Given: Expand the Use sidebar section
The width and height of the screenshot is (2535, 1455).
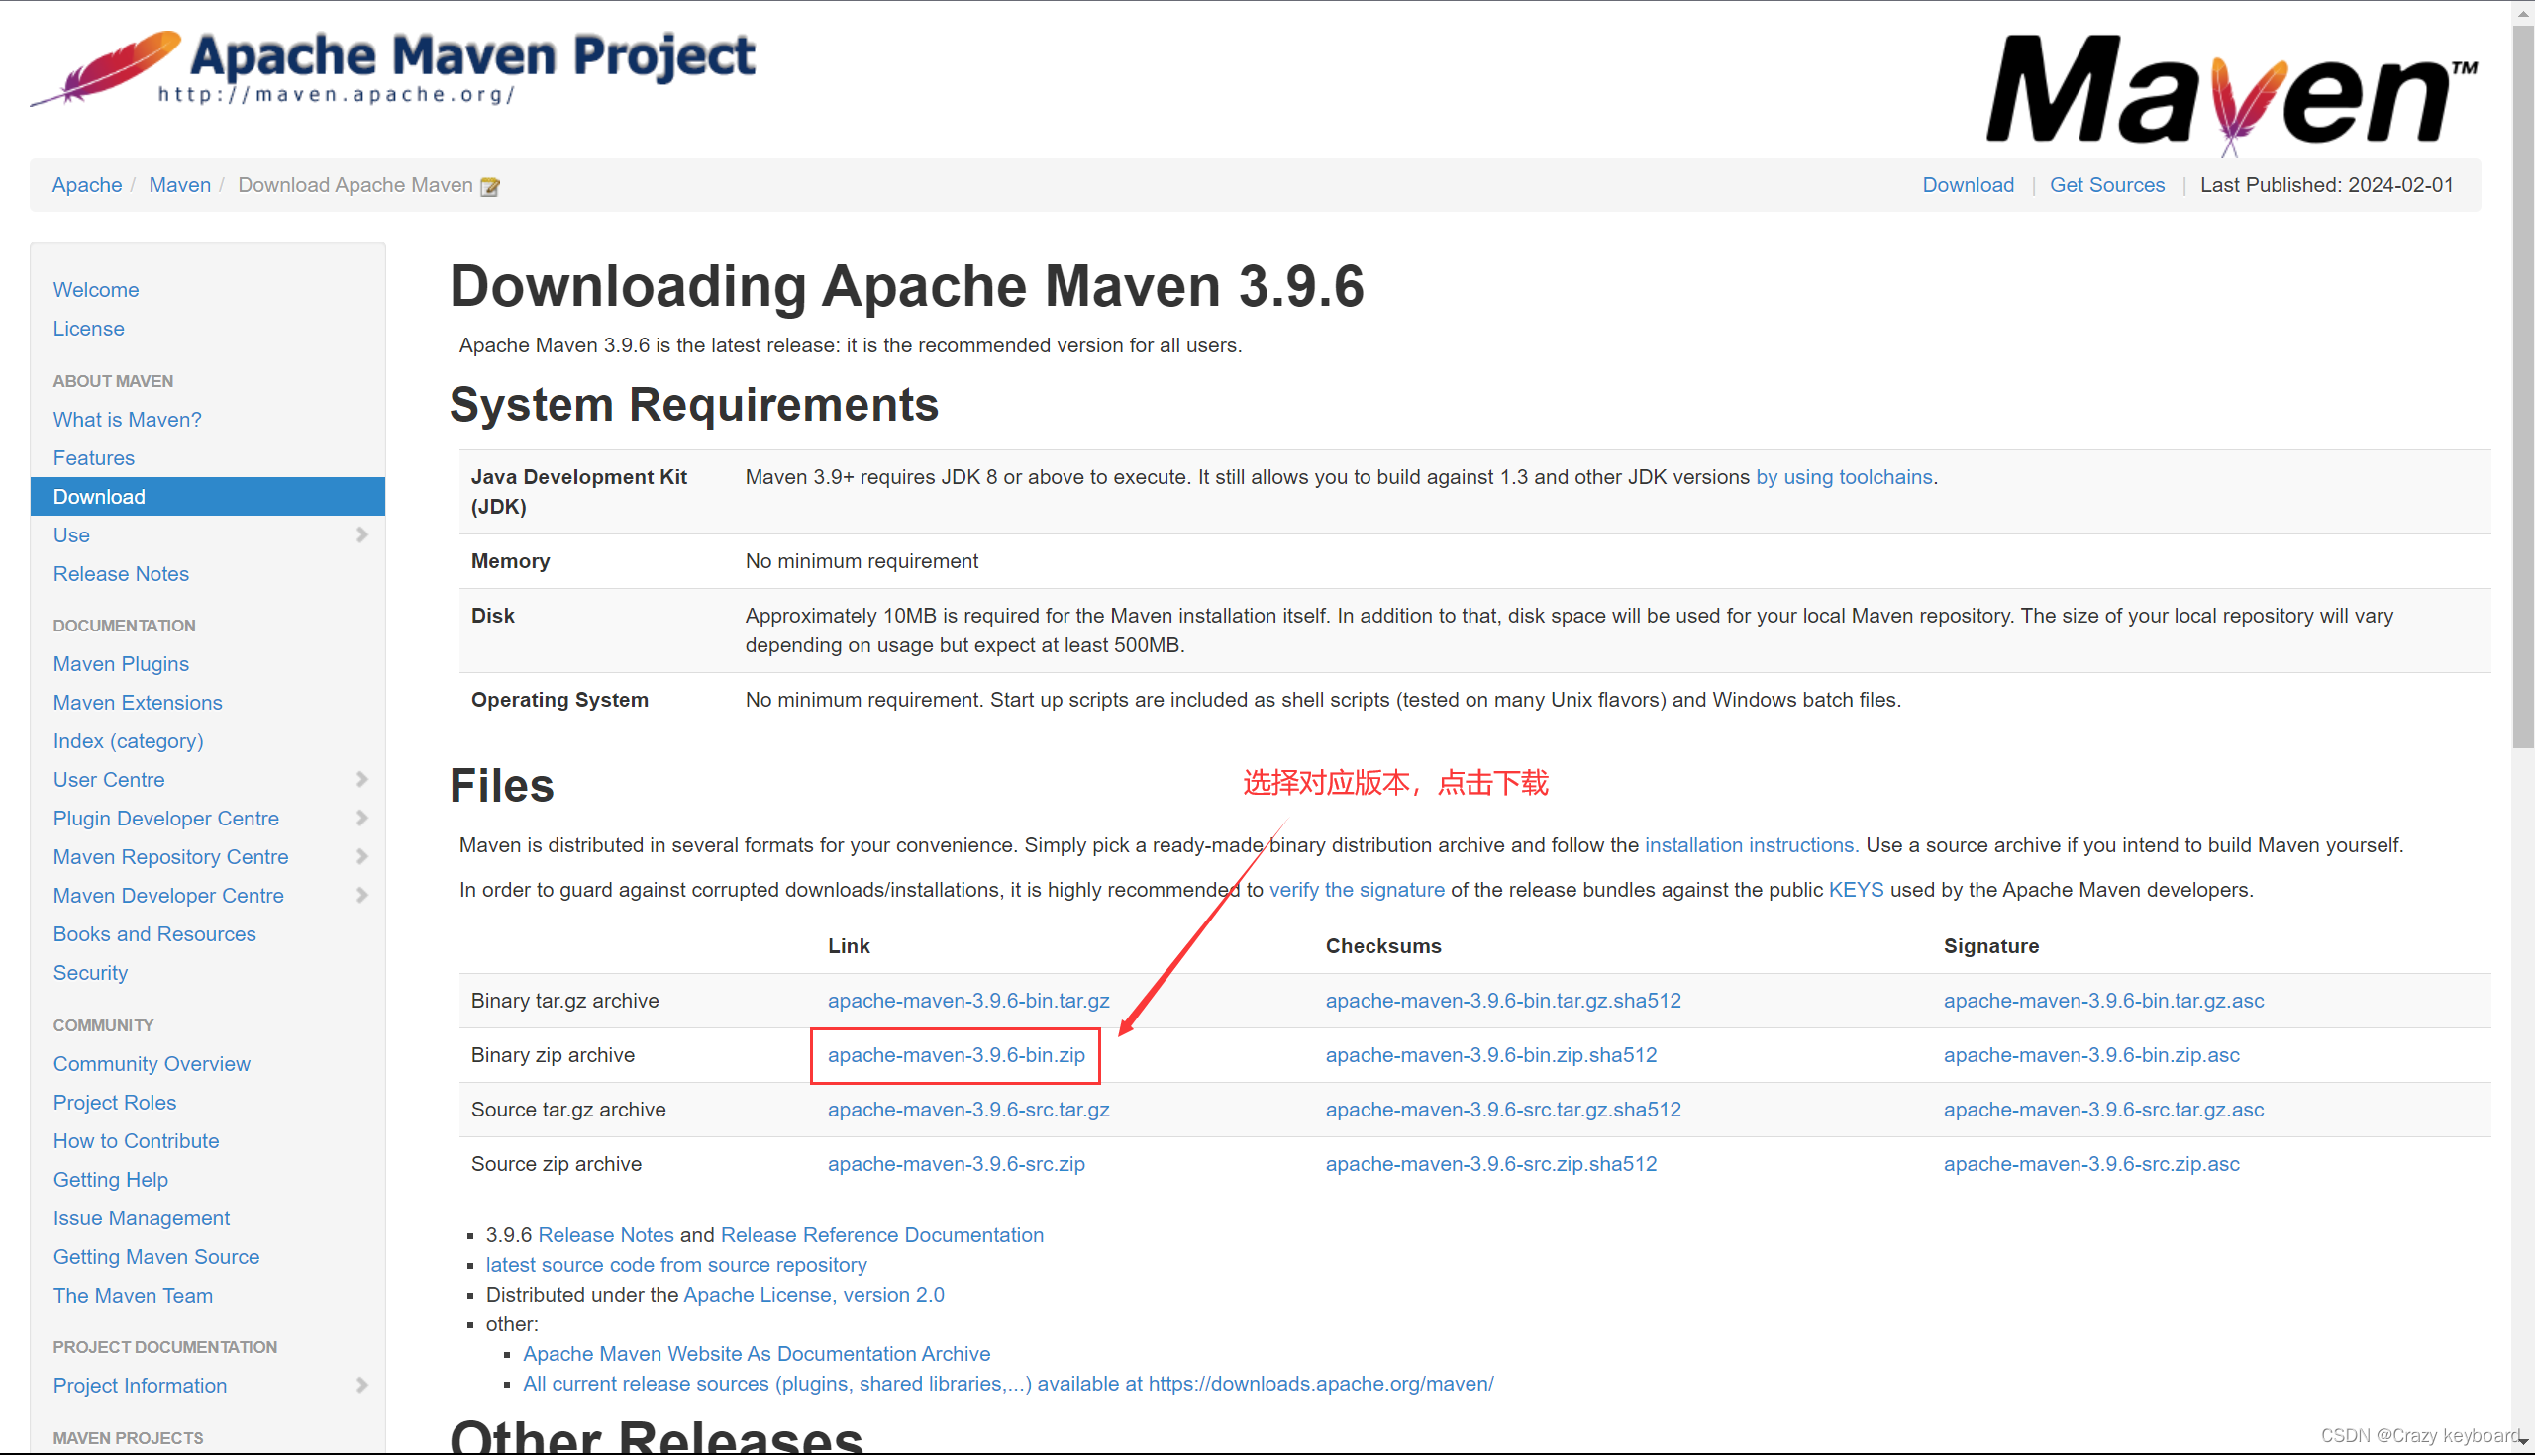Looking at the screenshot, I should click(361, 534).
